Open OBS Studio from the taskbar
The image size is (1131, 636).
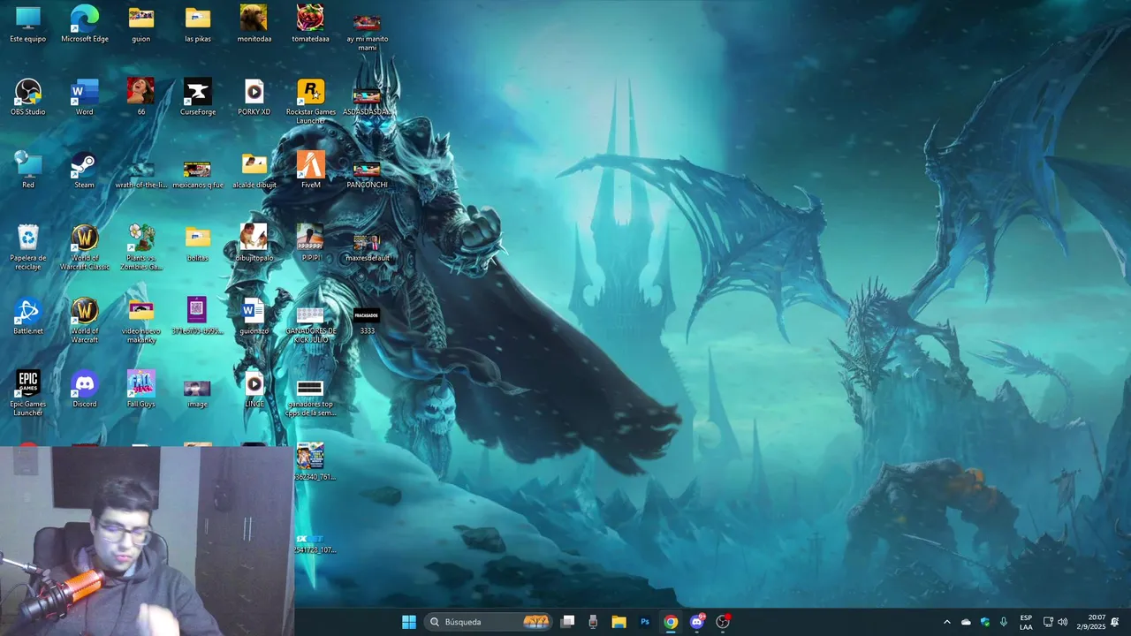[723, 622]
